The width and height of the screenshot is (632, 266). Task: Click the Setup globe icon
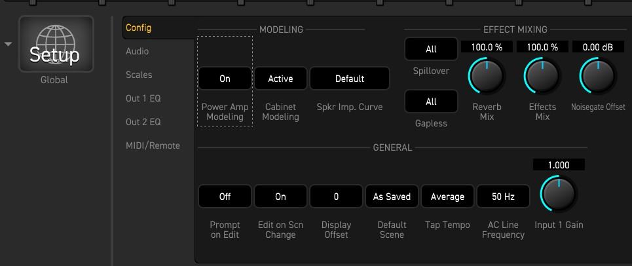tap(56, 45)
